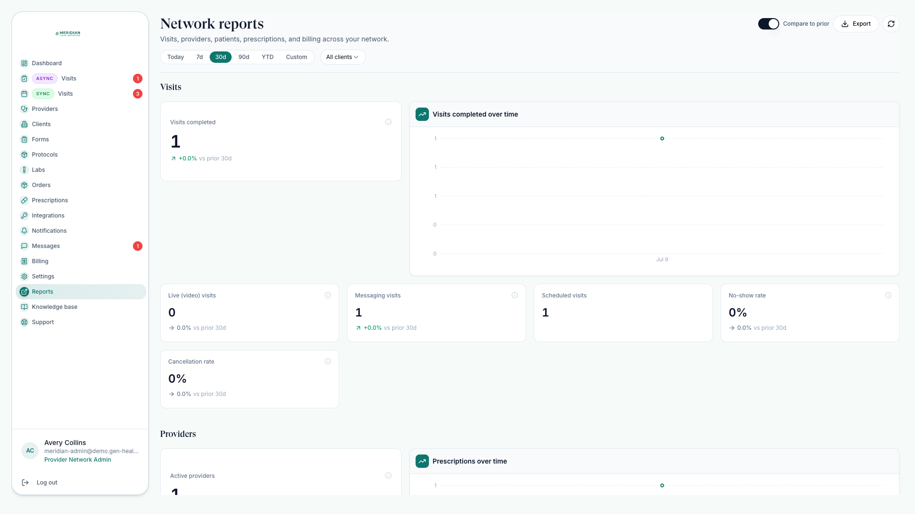The height and width of the screenshot is (514, 915).
Task: Open the Clients building icon
Action: click(24, 124)
